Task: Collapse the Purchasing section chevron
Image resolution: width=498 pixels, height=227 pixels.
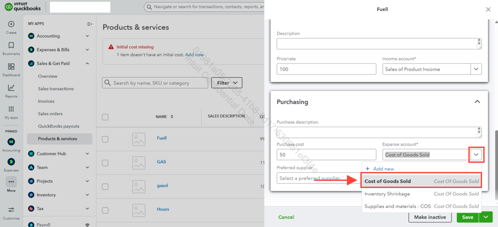Action: [x=477, y=102]
